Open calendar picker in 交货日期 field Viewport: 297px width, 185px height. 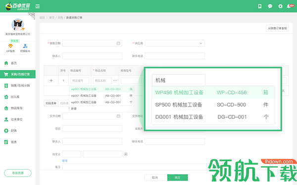coord(118,116)
